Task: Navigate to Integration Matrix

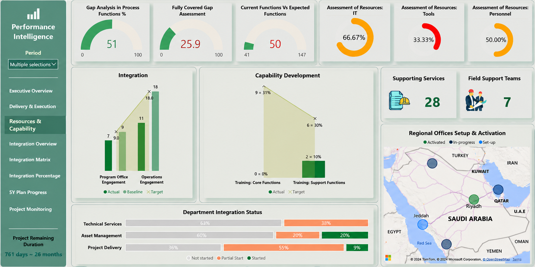Action: [x=30, y=160]
